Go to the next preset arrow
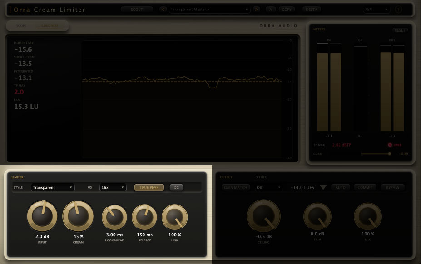The image size is (421, 264). (257, 10)
